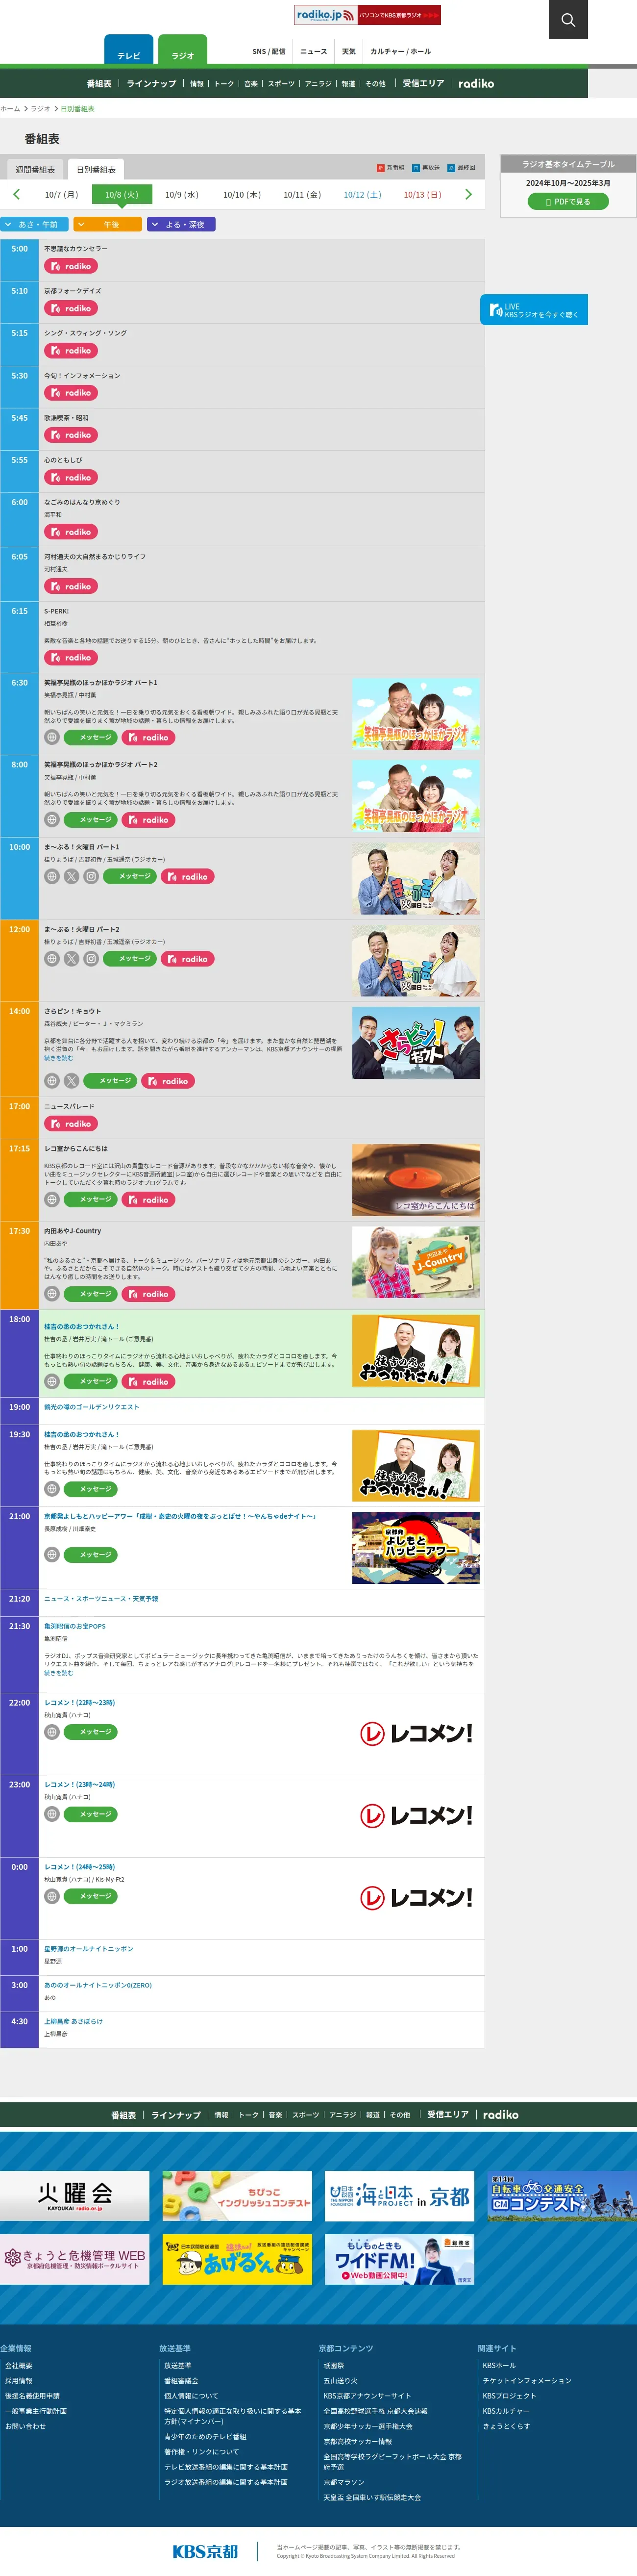
Task: Open radiko for シング・スウィング・ソング
Action: click(x=71, y=350)
